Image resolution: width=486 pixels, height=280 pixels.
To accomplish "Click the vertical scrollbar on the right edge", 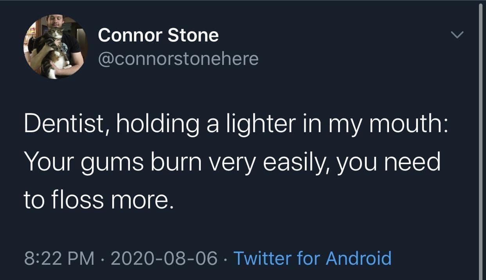I will point(481,140).
